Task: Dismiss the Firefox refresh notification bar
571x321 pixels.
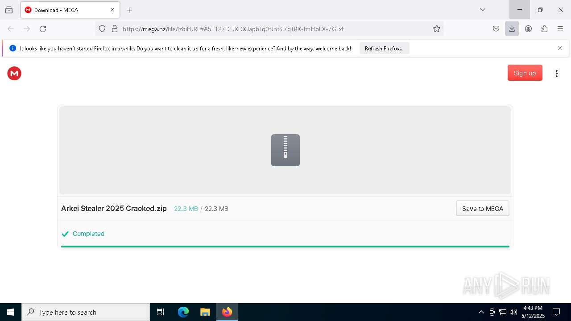Action: click(560, 48)
